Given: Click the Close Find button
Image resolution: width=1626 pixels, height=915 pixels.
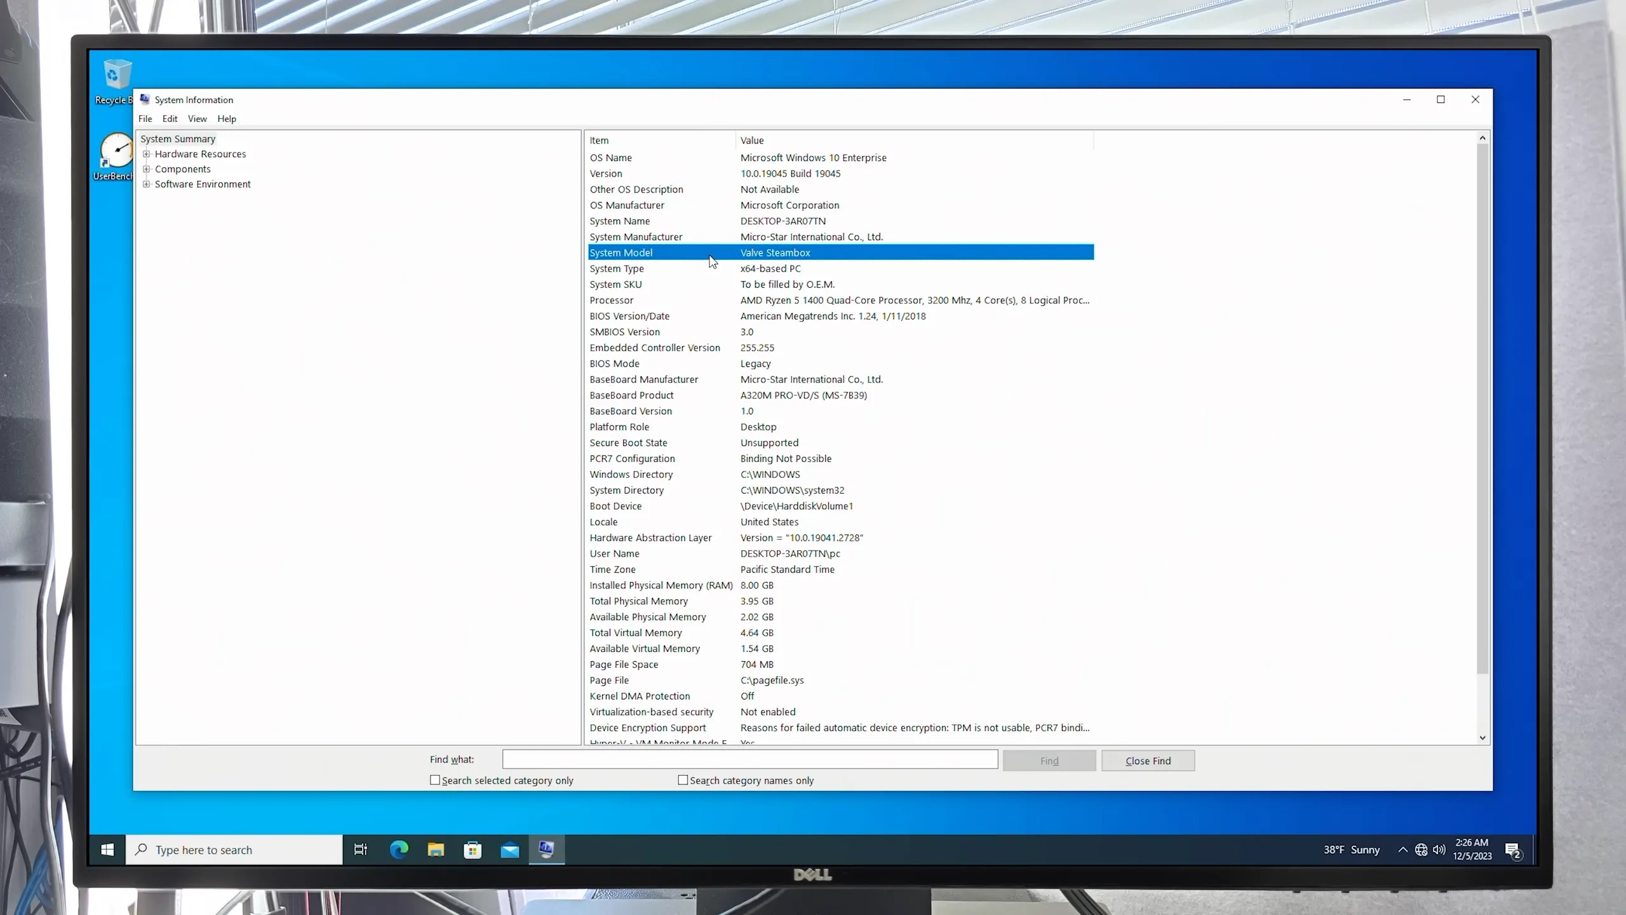Looking at the screenshot, I should tap(1148, 761).
